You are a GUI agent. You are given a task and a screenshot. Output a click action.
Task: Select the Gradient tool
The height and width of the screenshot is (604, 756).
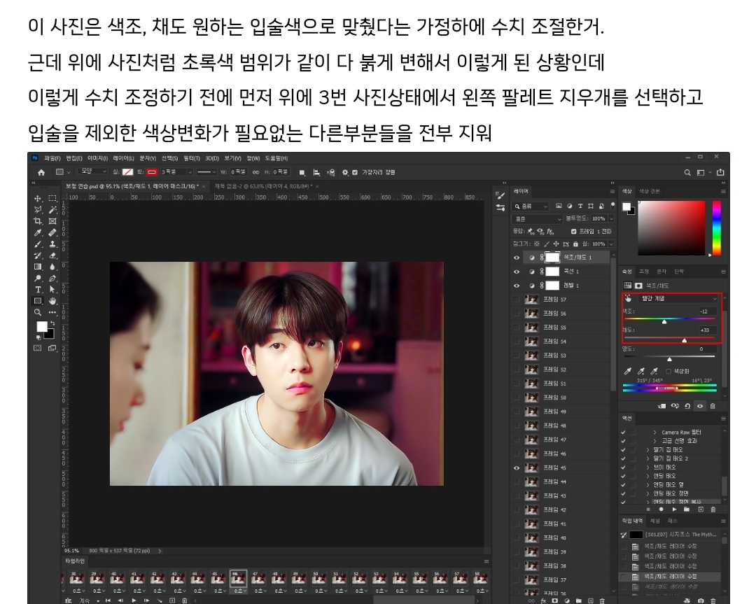pyautogui.click(x=38, y=267)
